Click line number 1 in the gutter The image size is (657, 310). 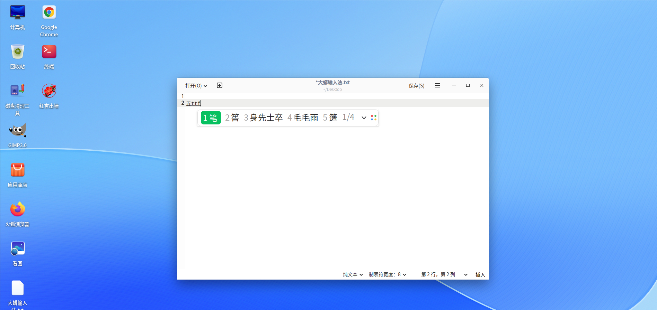(x=183, y=96)
